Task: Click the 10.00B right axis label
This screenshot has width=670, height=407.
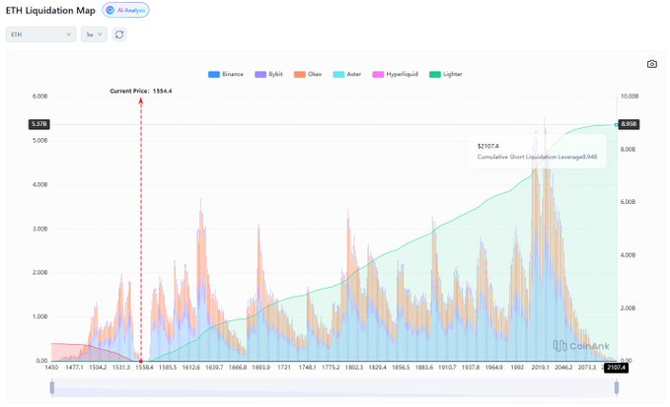Action: pos(630,97)
